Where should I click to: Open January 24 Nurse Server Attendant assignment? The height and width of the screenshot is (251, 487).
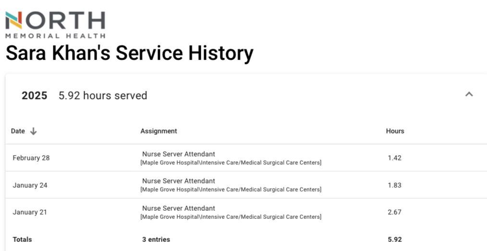click(179, 181)
